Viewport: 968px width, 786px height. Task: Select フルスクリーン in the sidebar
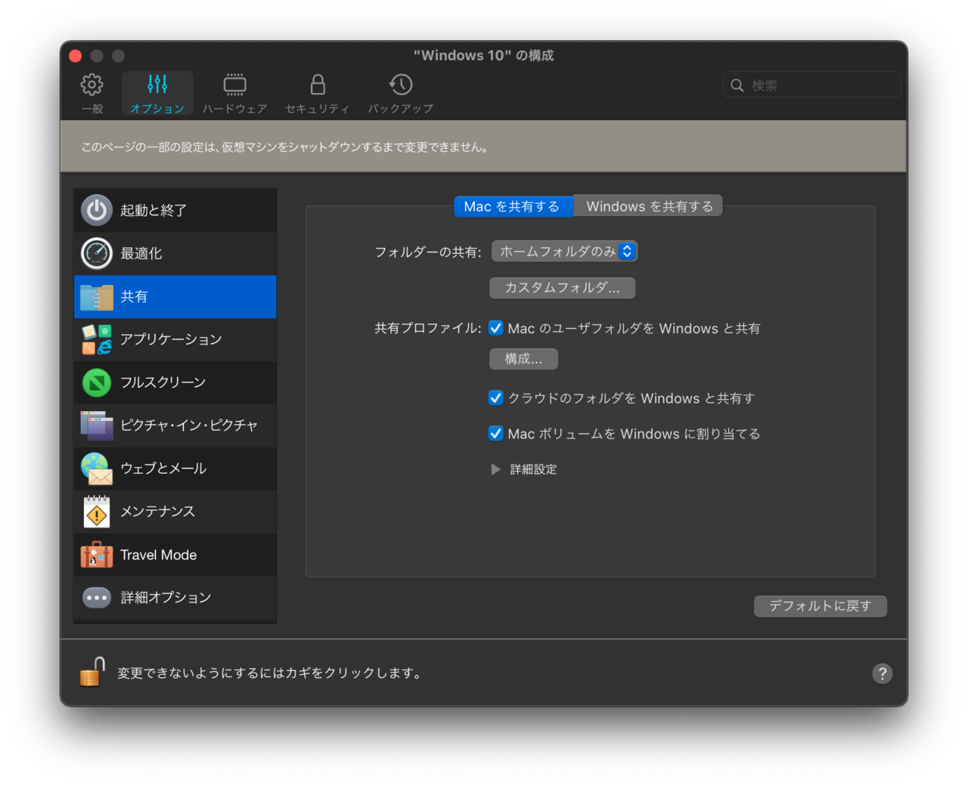[175, 382]
